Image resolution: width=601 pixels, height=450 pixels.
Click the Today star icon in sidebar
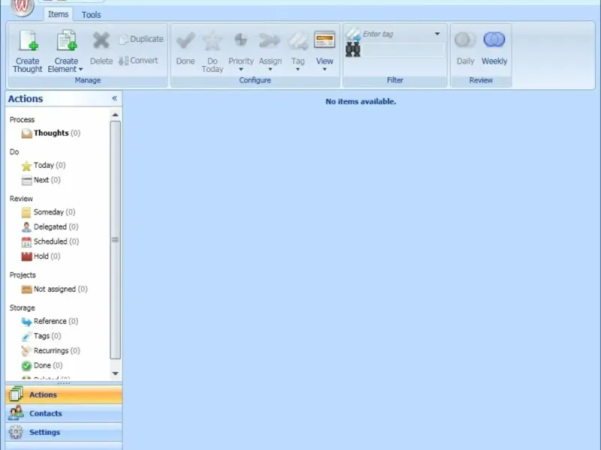(x=26, y=166)
